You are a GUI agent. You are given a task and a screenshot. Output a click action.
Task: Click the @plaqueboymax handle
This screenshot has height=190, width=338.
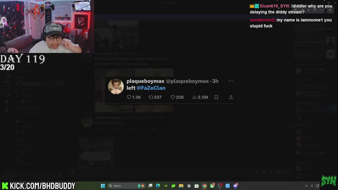(187, 81)
